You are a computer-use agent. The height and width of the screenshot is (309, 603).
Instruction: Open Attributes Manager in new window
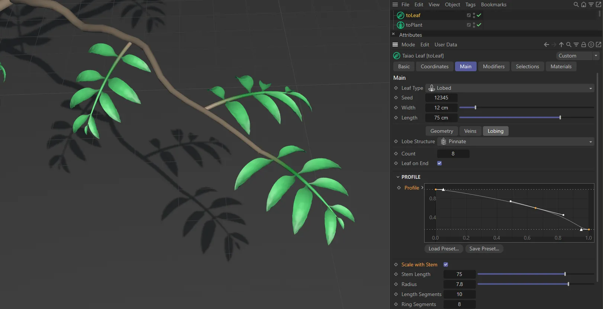599,45
